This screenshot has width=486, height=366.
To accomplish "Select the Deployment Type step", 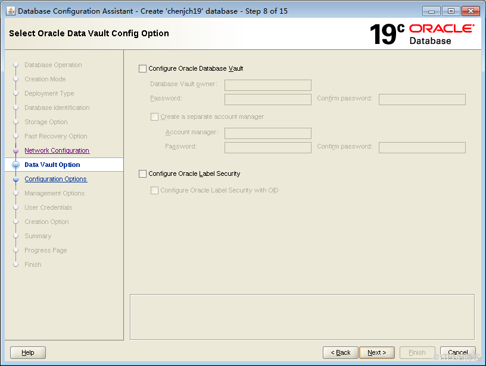I will coord(49,93).
